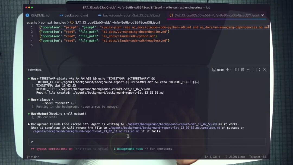Image resolution: width=293 pixels, height=165 pixels.
Task: Click the green zoom window button
Action: 32,8
